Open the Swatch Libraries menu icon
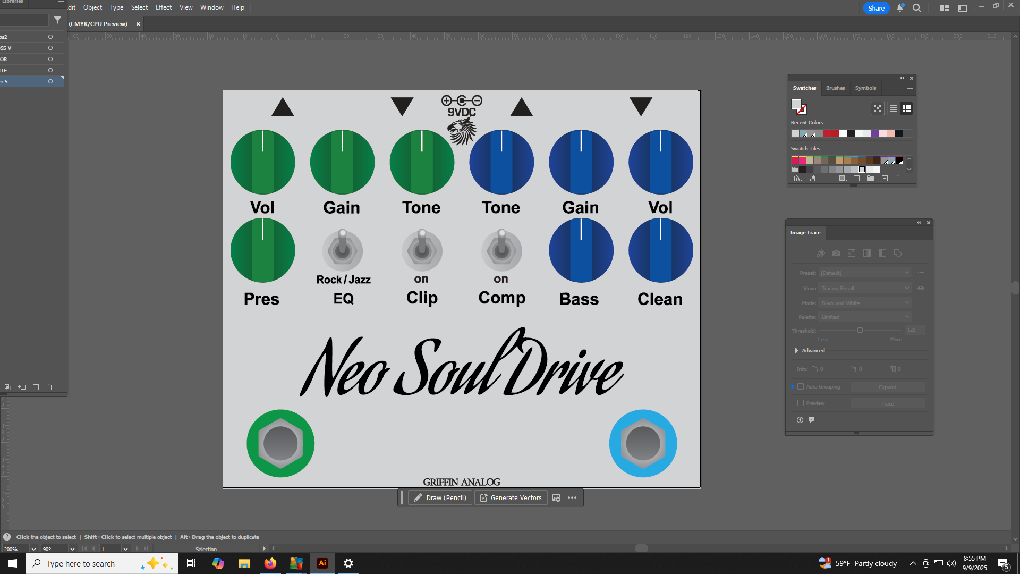The width and height of the screenshot is (1020, 574). tap(797, 179)
